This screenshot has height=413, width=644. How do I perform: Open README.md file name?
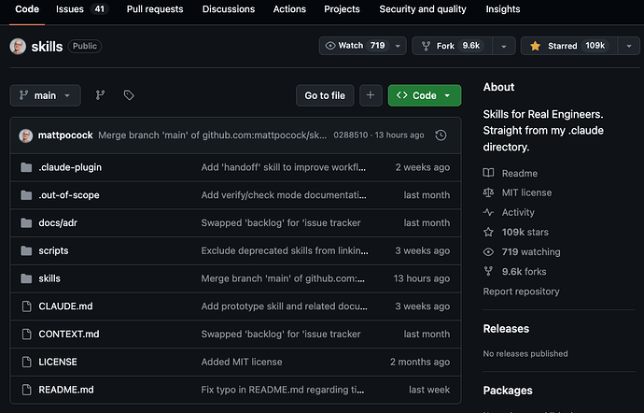pos(66,390)
